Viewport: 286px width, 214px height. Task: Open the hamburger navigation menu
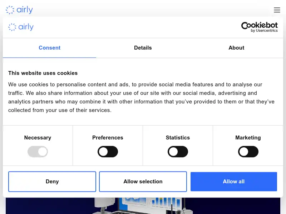tap(277, 10)
